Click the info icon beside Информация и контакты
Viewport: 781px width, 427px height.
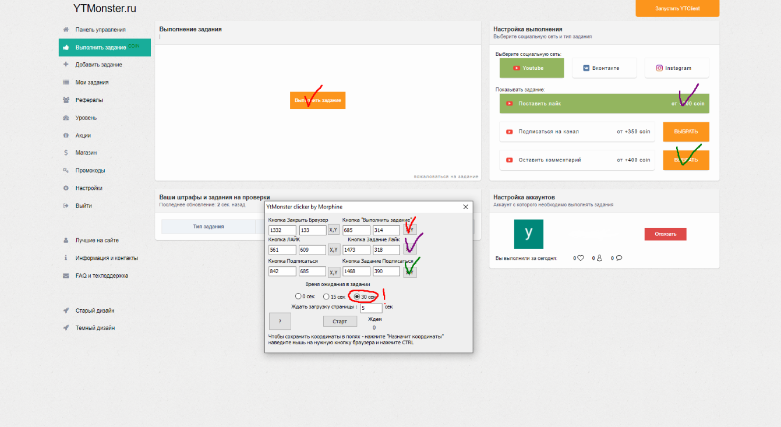click(x=66, y=258)
